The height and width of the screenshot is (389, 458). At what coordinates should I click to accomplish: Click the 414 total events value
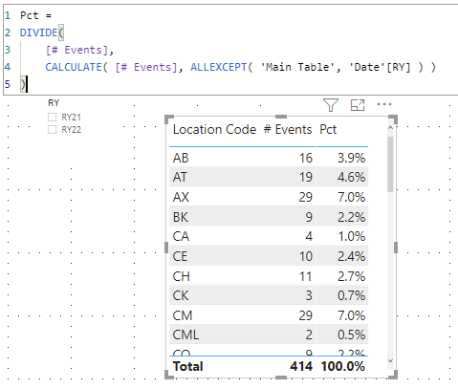301,366
